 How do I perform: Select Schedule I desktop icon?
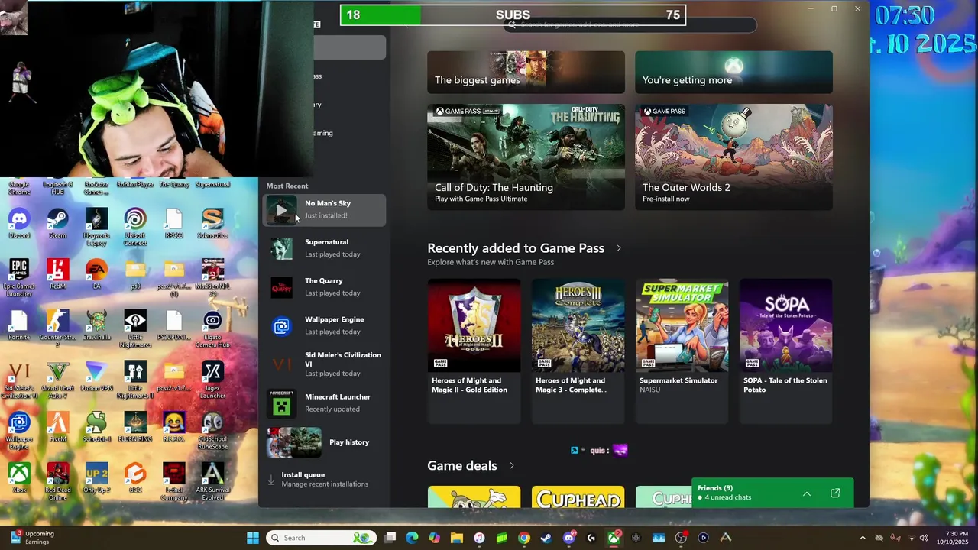click(x=96, y=427)
